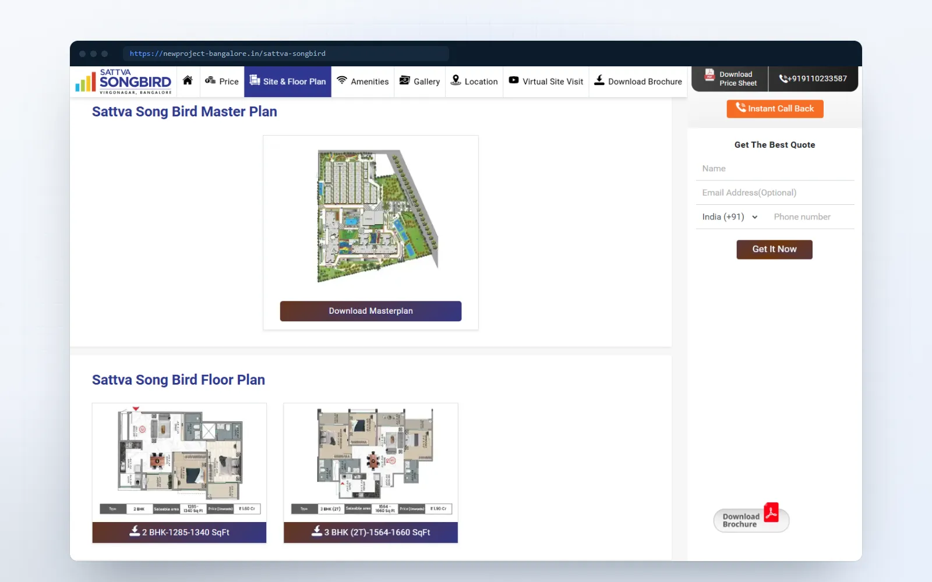
Task: Click the Location map pin icon
Action: [456, 80]
